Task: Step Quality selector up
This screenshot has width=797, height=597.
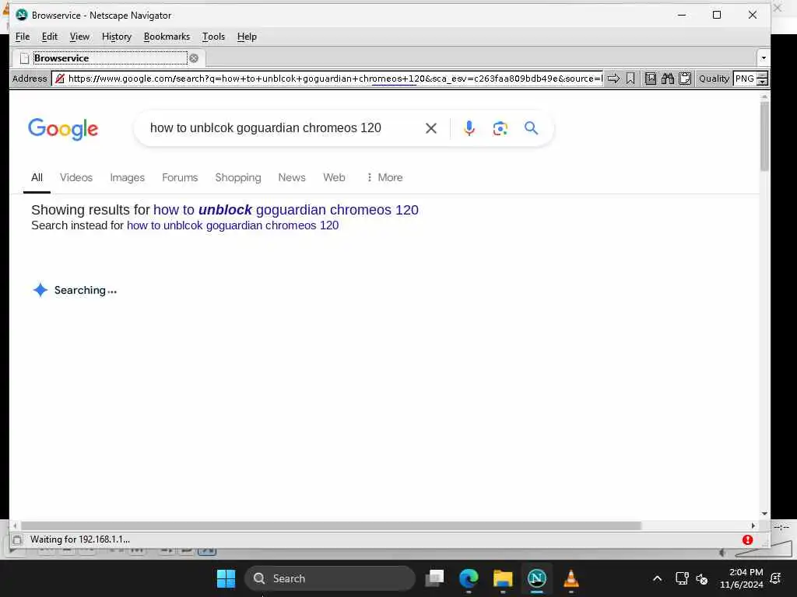Action: pos(763,75)
